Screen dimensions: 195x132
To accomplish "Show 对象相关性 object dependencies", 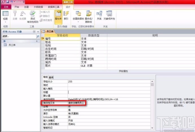I will 109,15.
